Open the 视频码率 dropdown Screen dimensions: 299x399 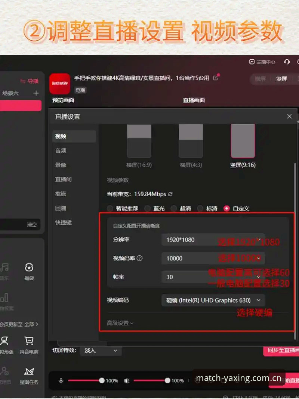pyautogui.click(x=213, y=258)
